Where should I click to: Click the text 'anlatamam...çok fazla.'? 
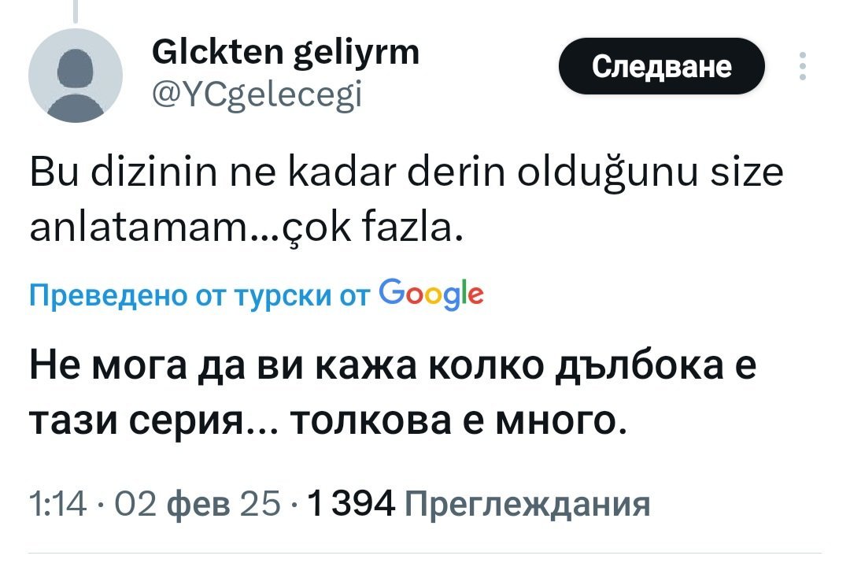pyautogui.click(x=242, y=229)
